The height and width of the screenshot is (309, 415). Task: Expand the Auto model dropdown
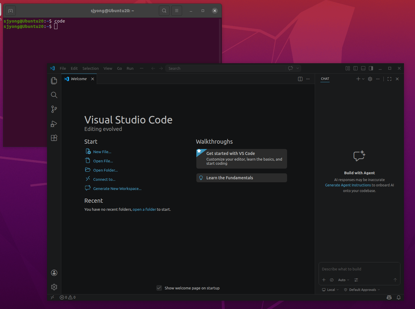point(344,280)
